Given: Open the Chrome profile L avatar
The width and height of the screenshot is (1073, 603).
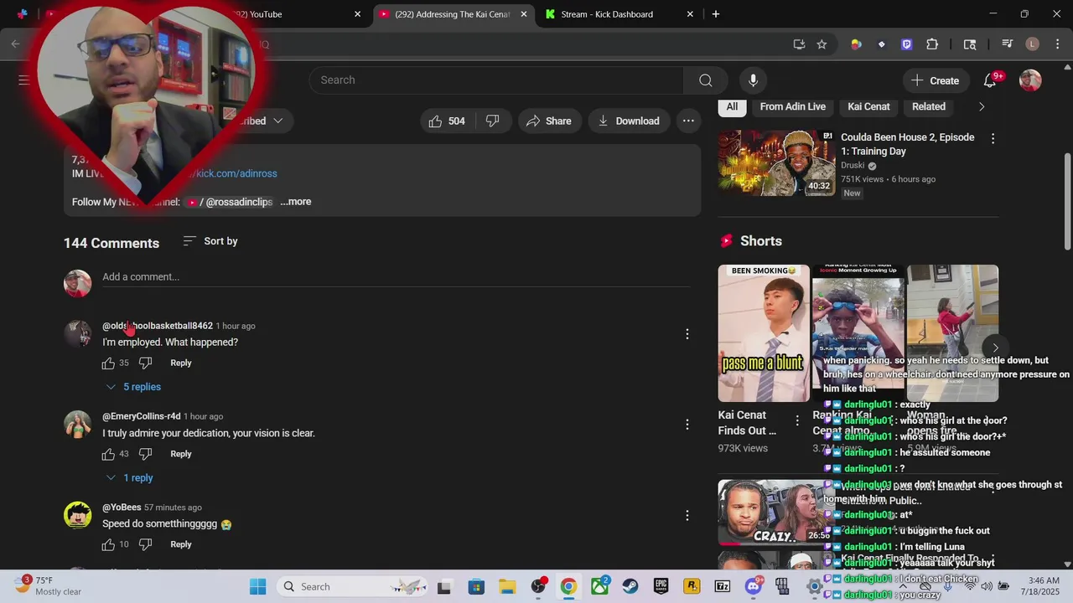Looking at the screenshot, I should point(1032,44).
